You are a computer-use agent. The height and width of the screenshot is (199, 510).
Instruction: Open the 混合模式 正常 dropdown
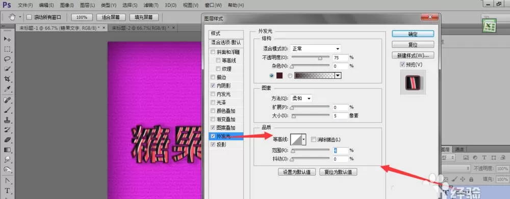(316, 49)
